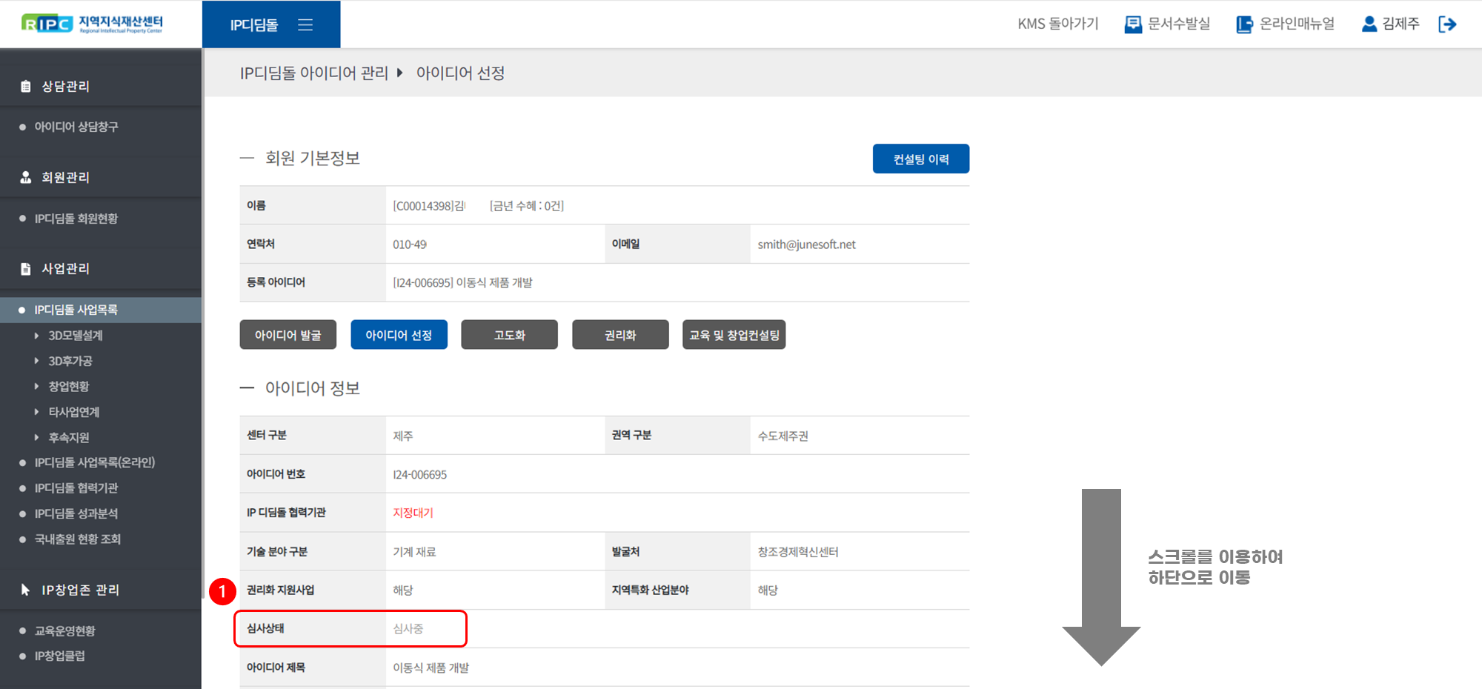Open the 문서수발실 document inbox icon
Viewport: 1482px width, 689px height.
point(1133,24)
